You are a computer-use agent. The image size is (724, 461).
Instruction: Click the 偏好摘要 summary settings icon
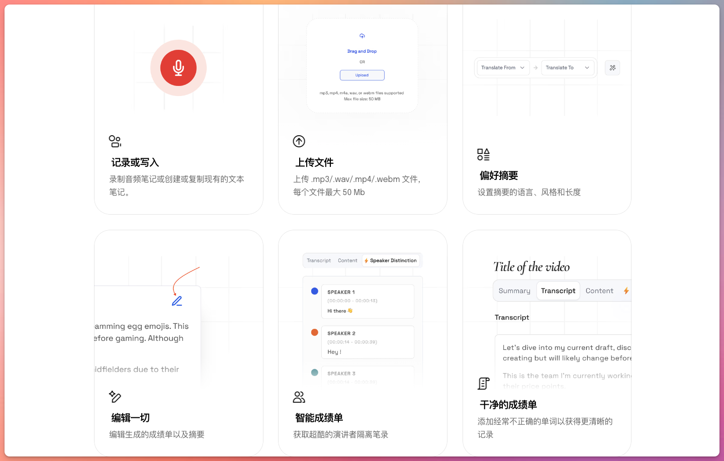483,154
